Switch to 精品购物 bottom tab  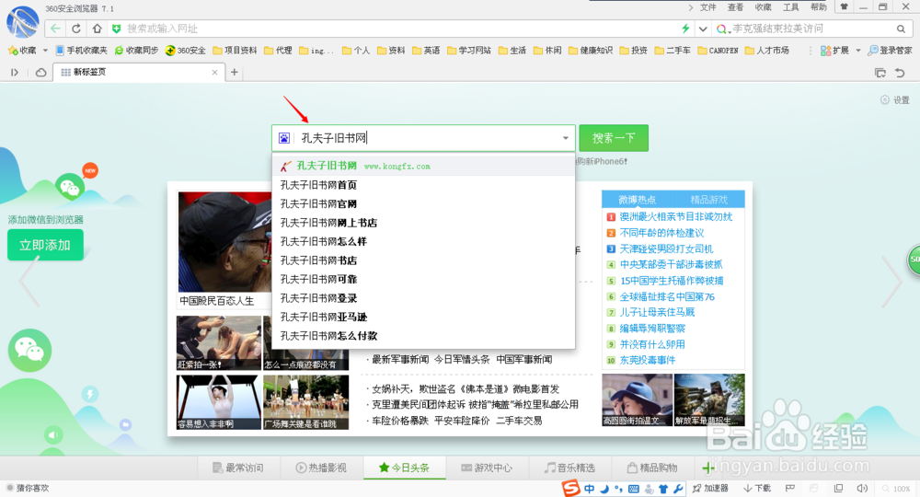tap(652, 468)
